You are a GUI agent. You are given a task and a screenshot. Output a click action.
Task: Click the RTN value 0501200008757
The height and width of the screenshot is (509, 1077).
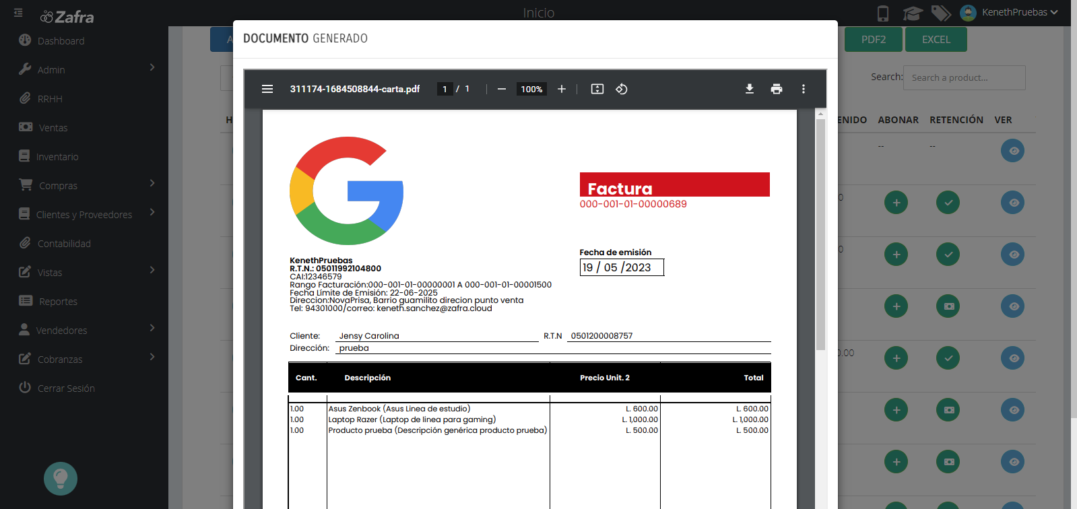click(601, 336)
